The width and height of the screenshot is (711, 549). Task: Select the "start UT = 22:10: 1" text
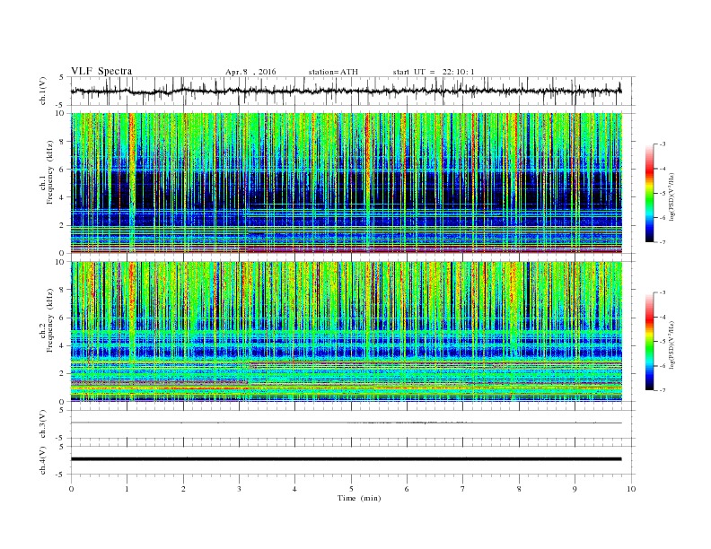[434, 72]
